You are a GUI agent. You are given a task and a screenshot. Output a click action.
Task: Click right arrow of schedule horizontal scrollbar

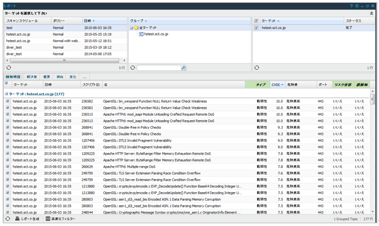pyautogui.click(x=124, y=61)
